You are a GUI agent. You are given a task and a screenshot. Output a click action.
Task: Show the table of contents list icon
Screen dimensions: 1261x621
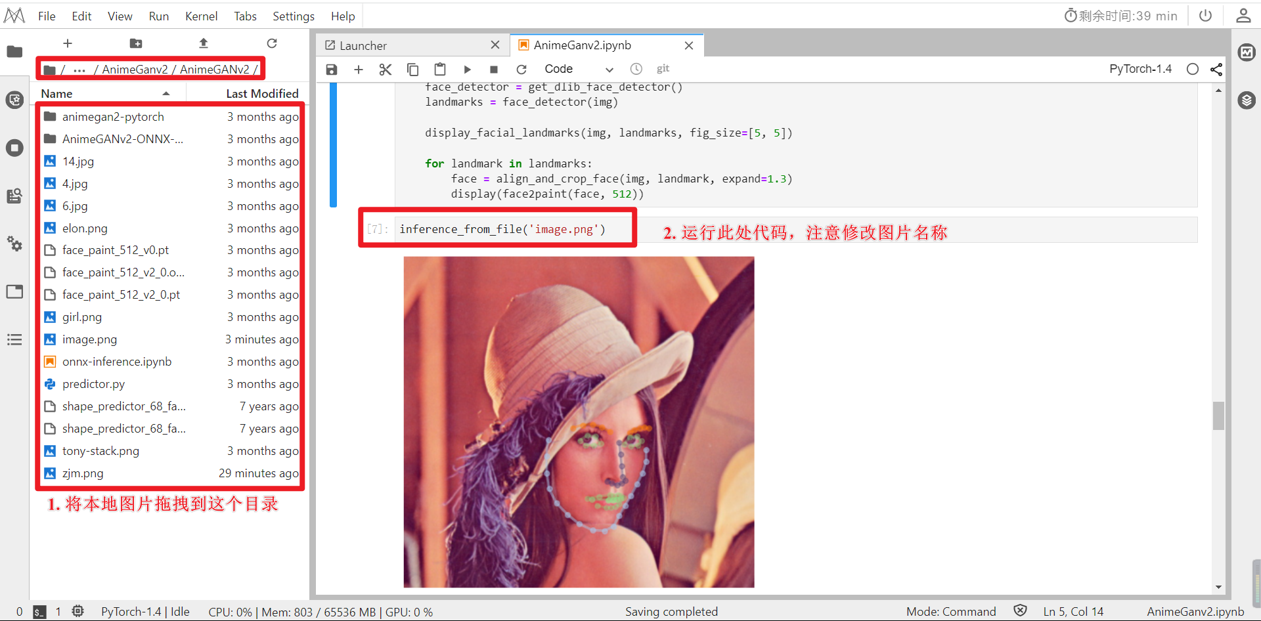click(14, 339)
